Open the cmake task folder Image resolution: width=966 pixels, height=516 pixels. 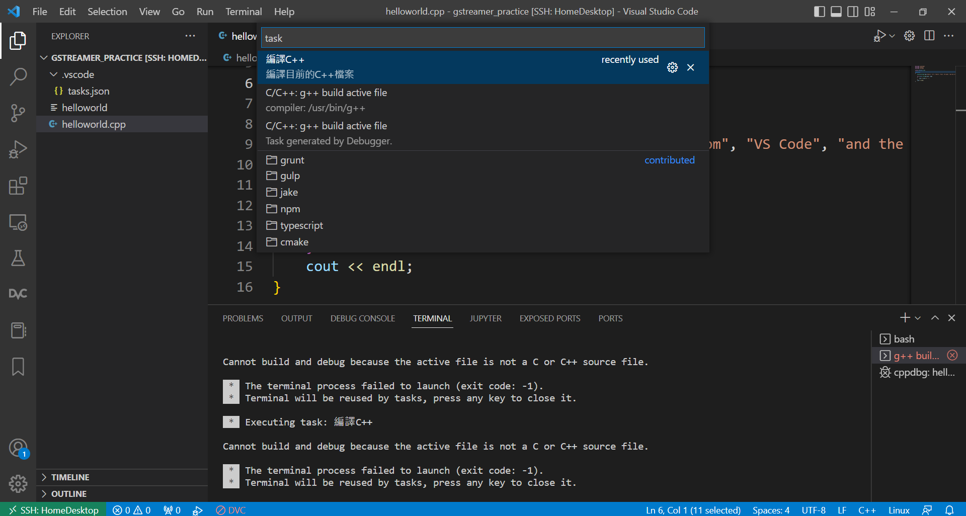pos(483,242)
